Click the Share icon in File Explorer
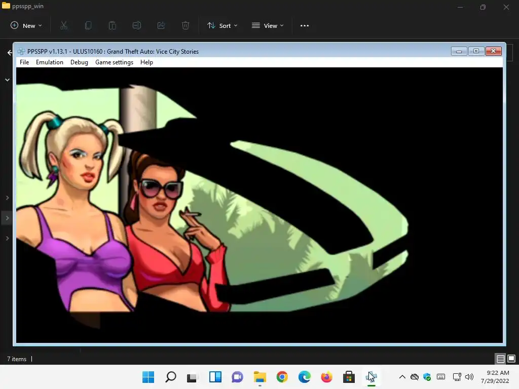The image size is (519, 389). coord(161,25)
